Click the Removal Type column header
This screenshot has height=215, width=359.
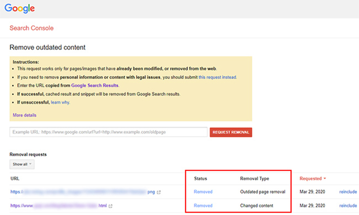[254, 179]
